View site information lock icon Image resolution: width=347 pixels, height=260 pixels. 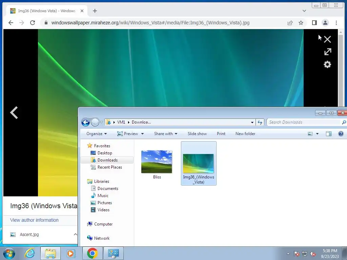(46, 23)
